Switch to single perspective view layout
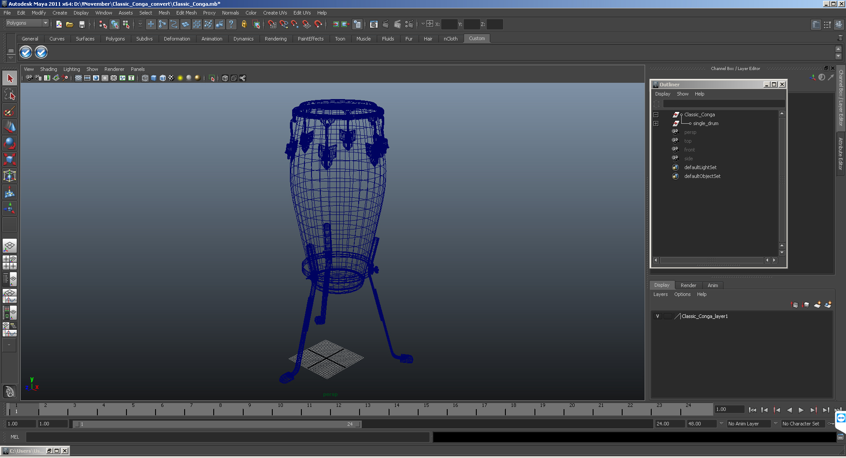 coord(10,246)
